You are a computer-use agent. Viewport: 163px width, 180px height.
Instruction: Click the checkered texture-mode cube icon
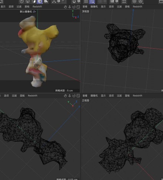point(46,1)
